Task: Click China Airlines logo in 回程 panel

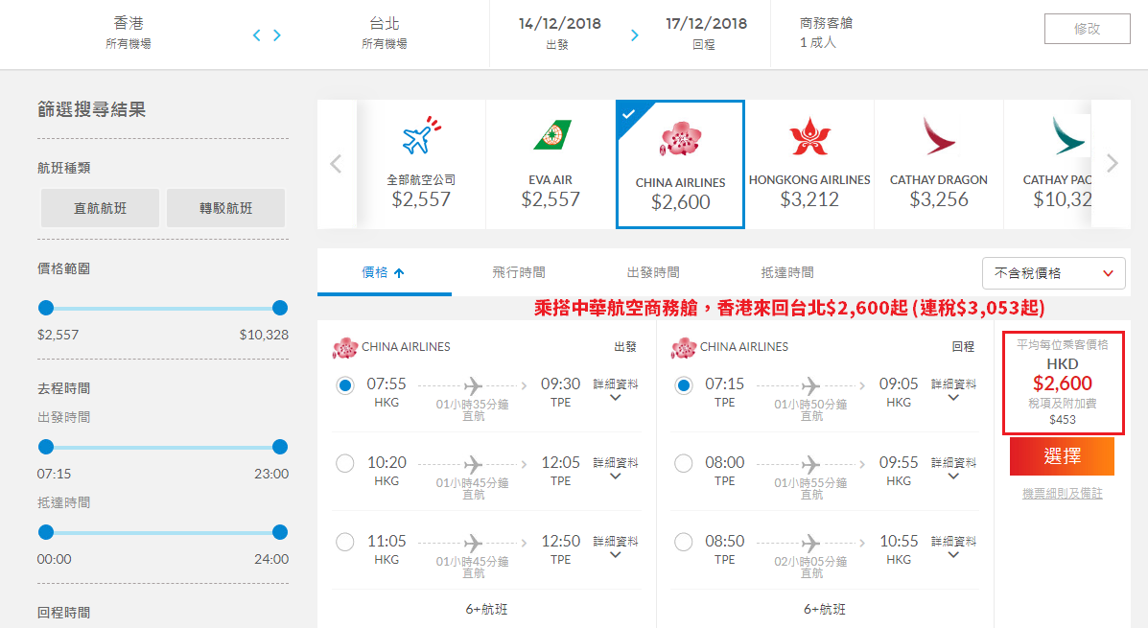Action: [684, 348]
